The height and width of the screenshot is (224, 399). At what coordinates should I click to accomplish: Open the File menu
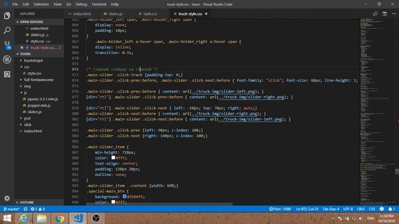(x=15, y=4)
